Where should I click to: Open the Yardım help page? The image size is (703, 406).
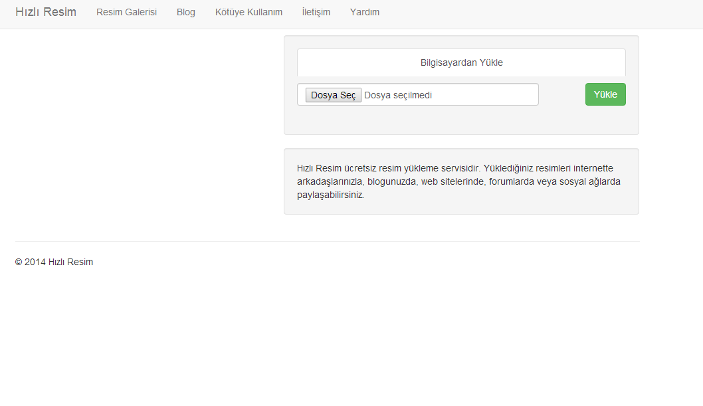[x=365, y=12]
